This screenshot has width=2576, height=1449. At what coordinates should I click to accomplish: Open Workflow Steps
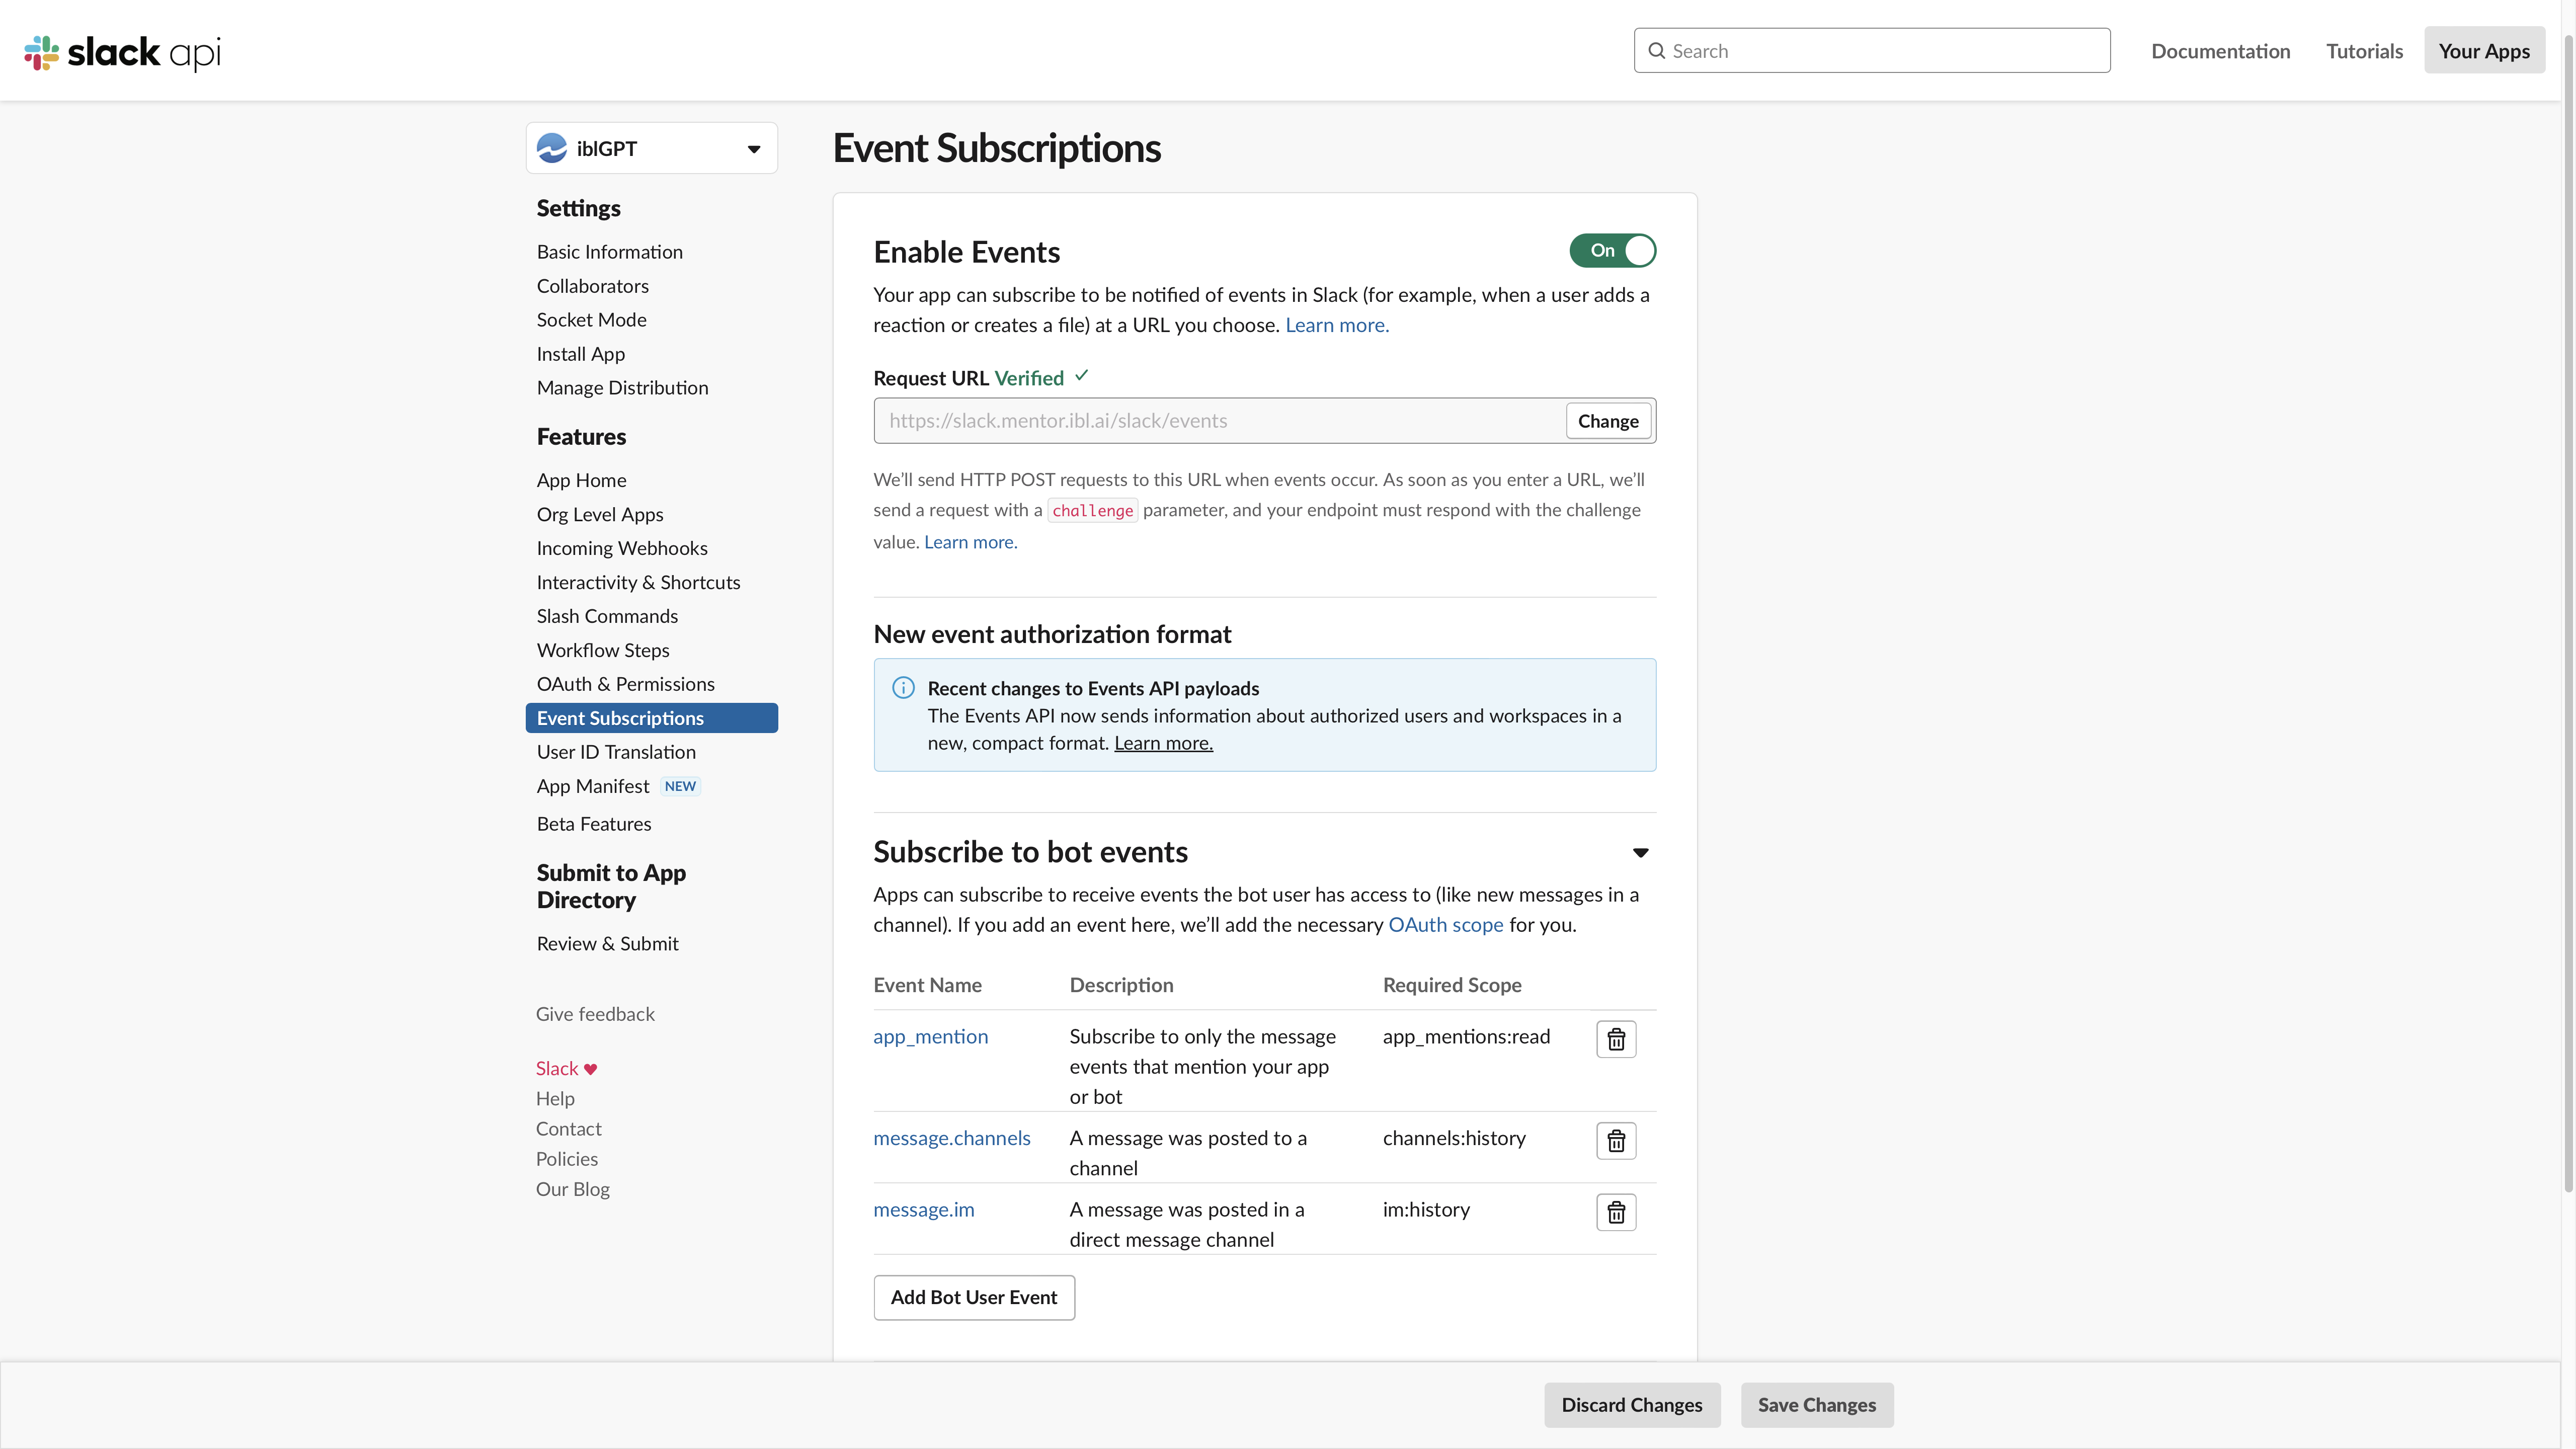602,651
